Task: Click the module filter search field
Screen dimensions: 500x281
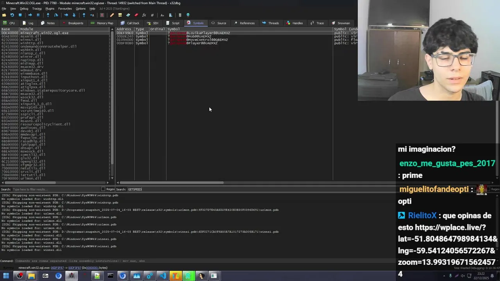Action: pos(56,189)
